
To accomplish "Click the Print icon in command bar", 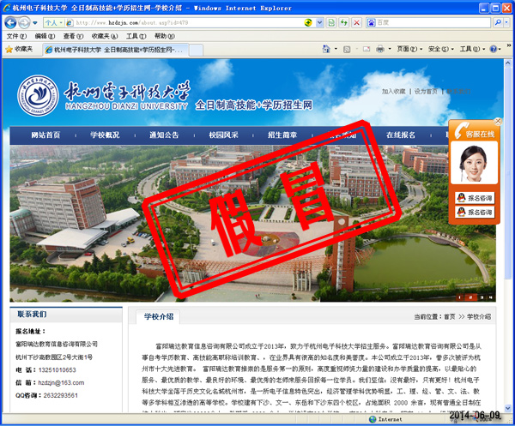I will pyautogui.click(x=380, y=49).
